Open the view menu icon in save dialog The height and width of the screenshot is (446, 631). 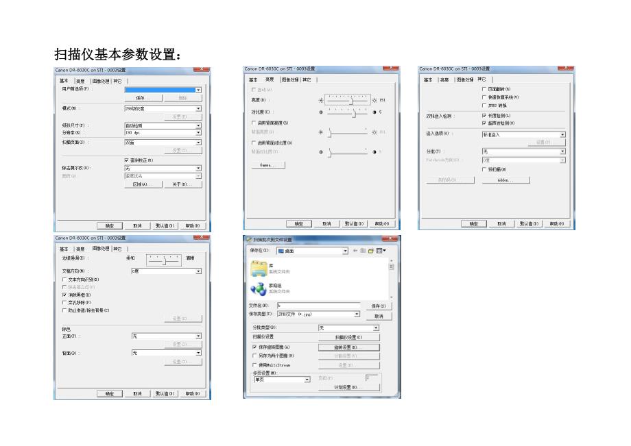pos(383,251)
